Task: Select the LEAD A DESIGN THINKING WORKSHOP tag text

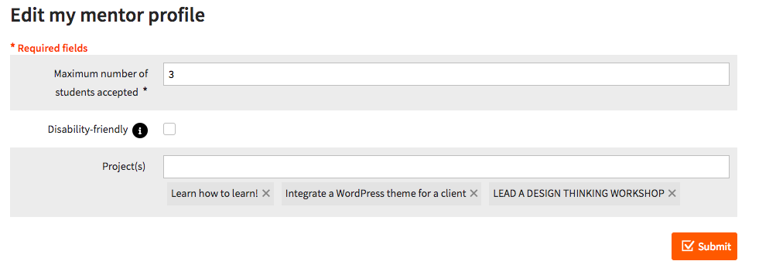Action: pos(579,194)
